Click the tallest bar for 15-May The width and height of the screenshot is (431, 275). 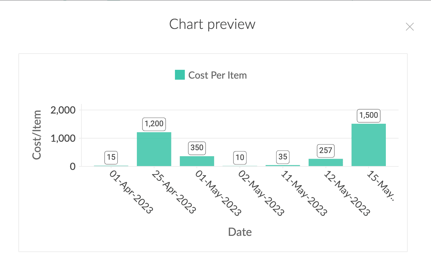369,145
